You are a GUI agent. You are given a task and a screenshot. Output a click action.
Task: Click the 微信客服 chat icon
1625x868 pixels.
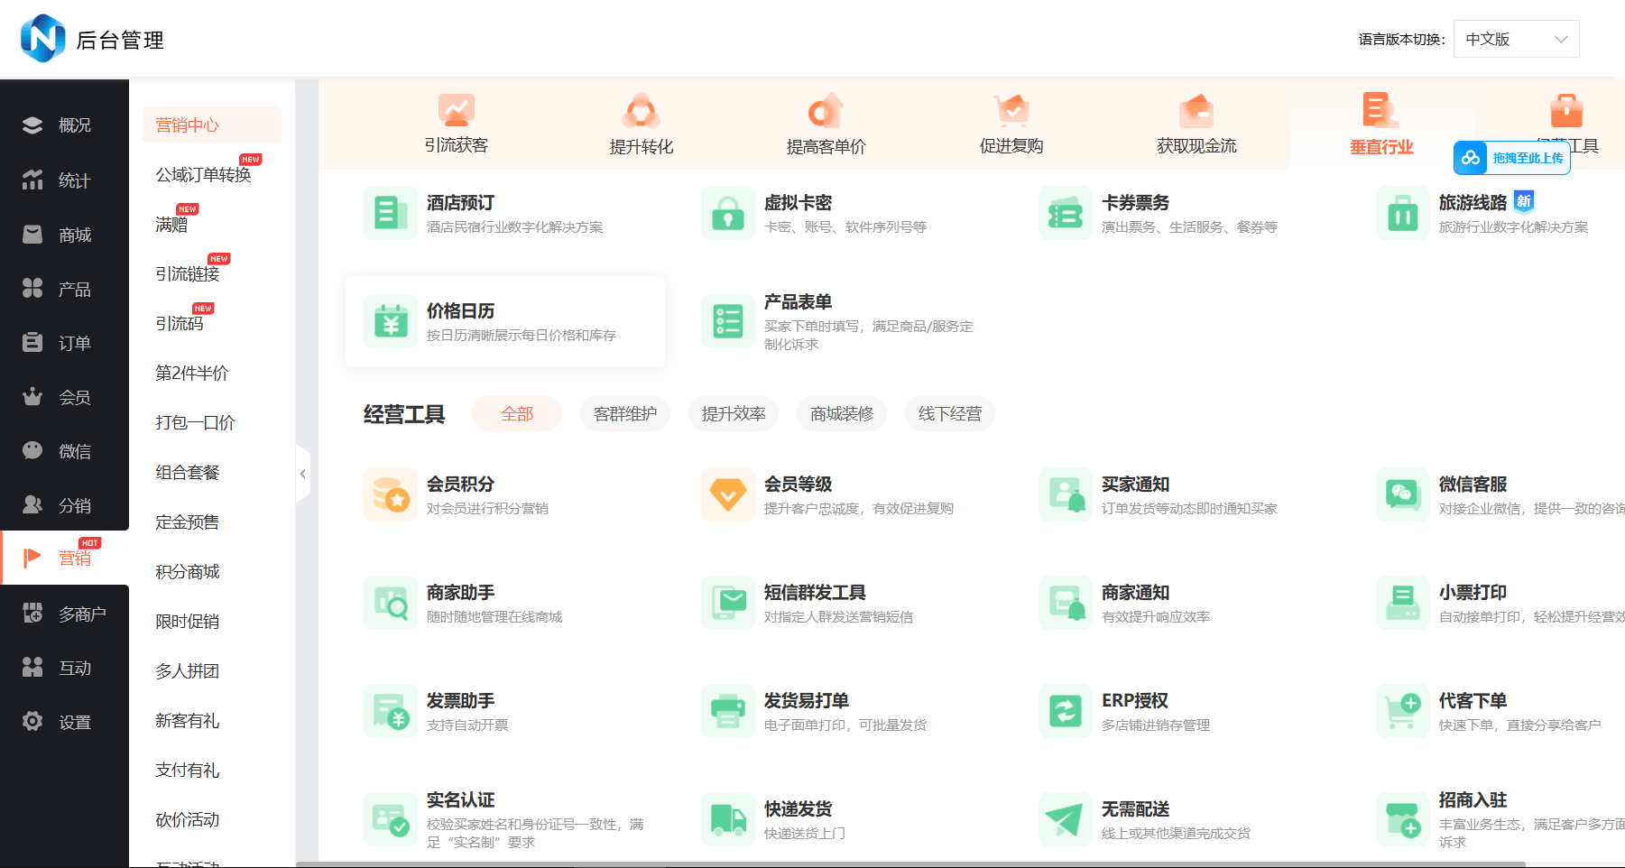[1402, 494]
